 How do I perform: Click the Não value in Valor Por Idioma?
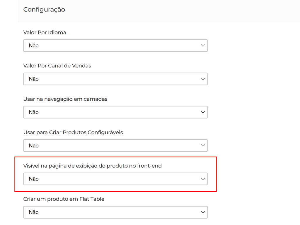(x=34, y=46)
